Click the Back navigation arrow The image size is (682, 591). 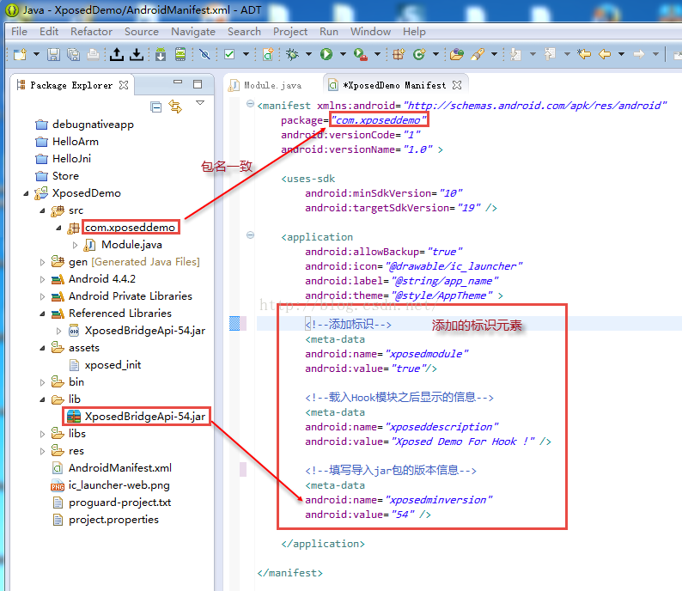point(605,54)
